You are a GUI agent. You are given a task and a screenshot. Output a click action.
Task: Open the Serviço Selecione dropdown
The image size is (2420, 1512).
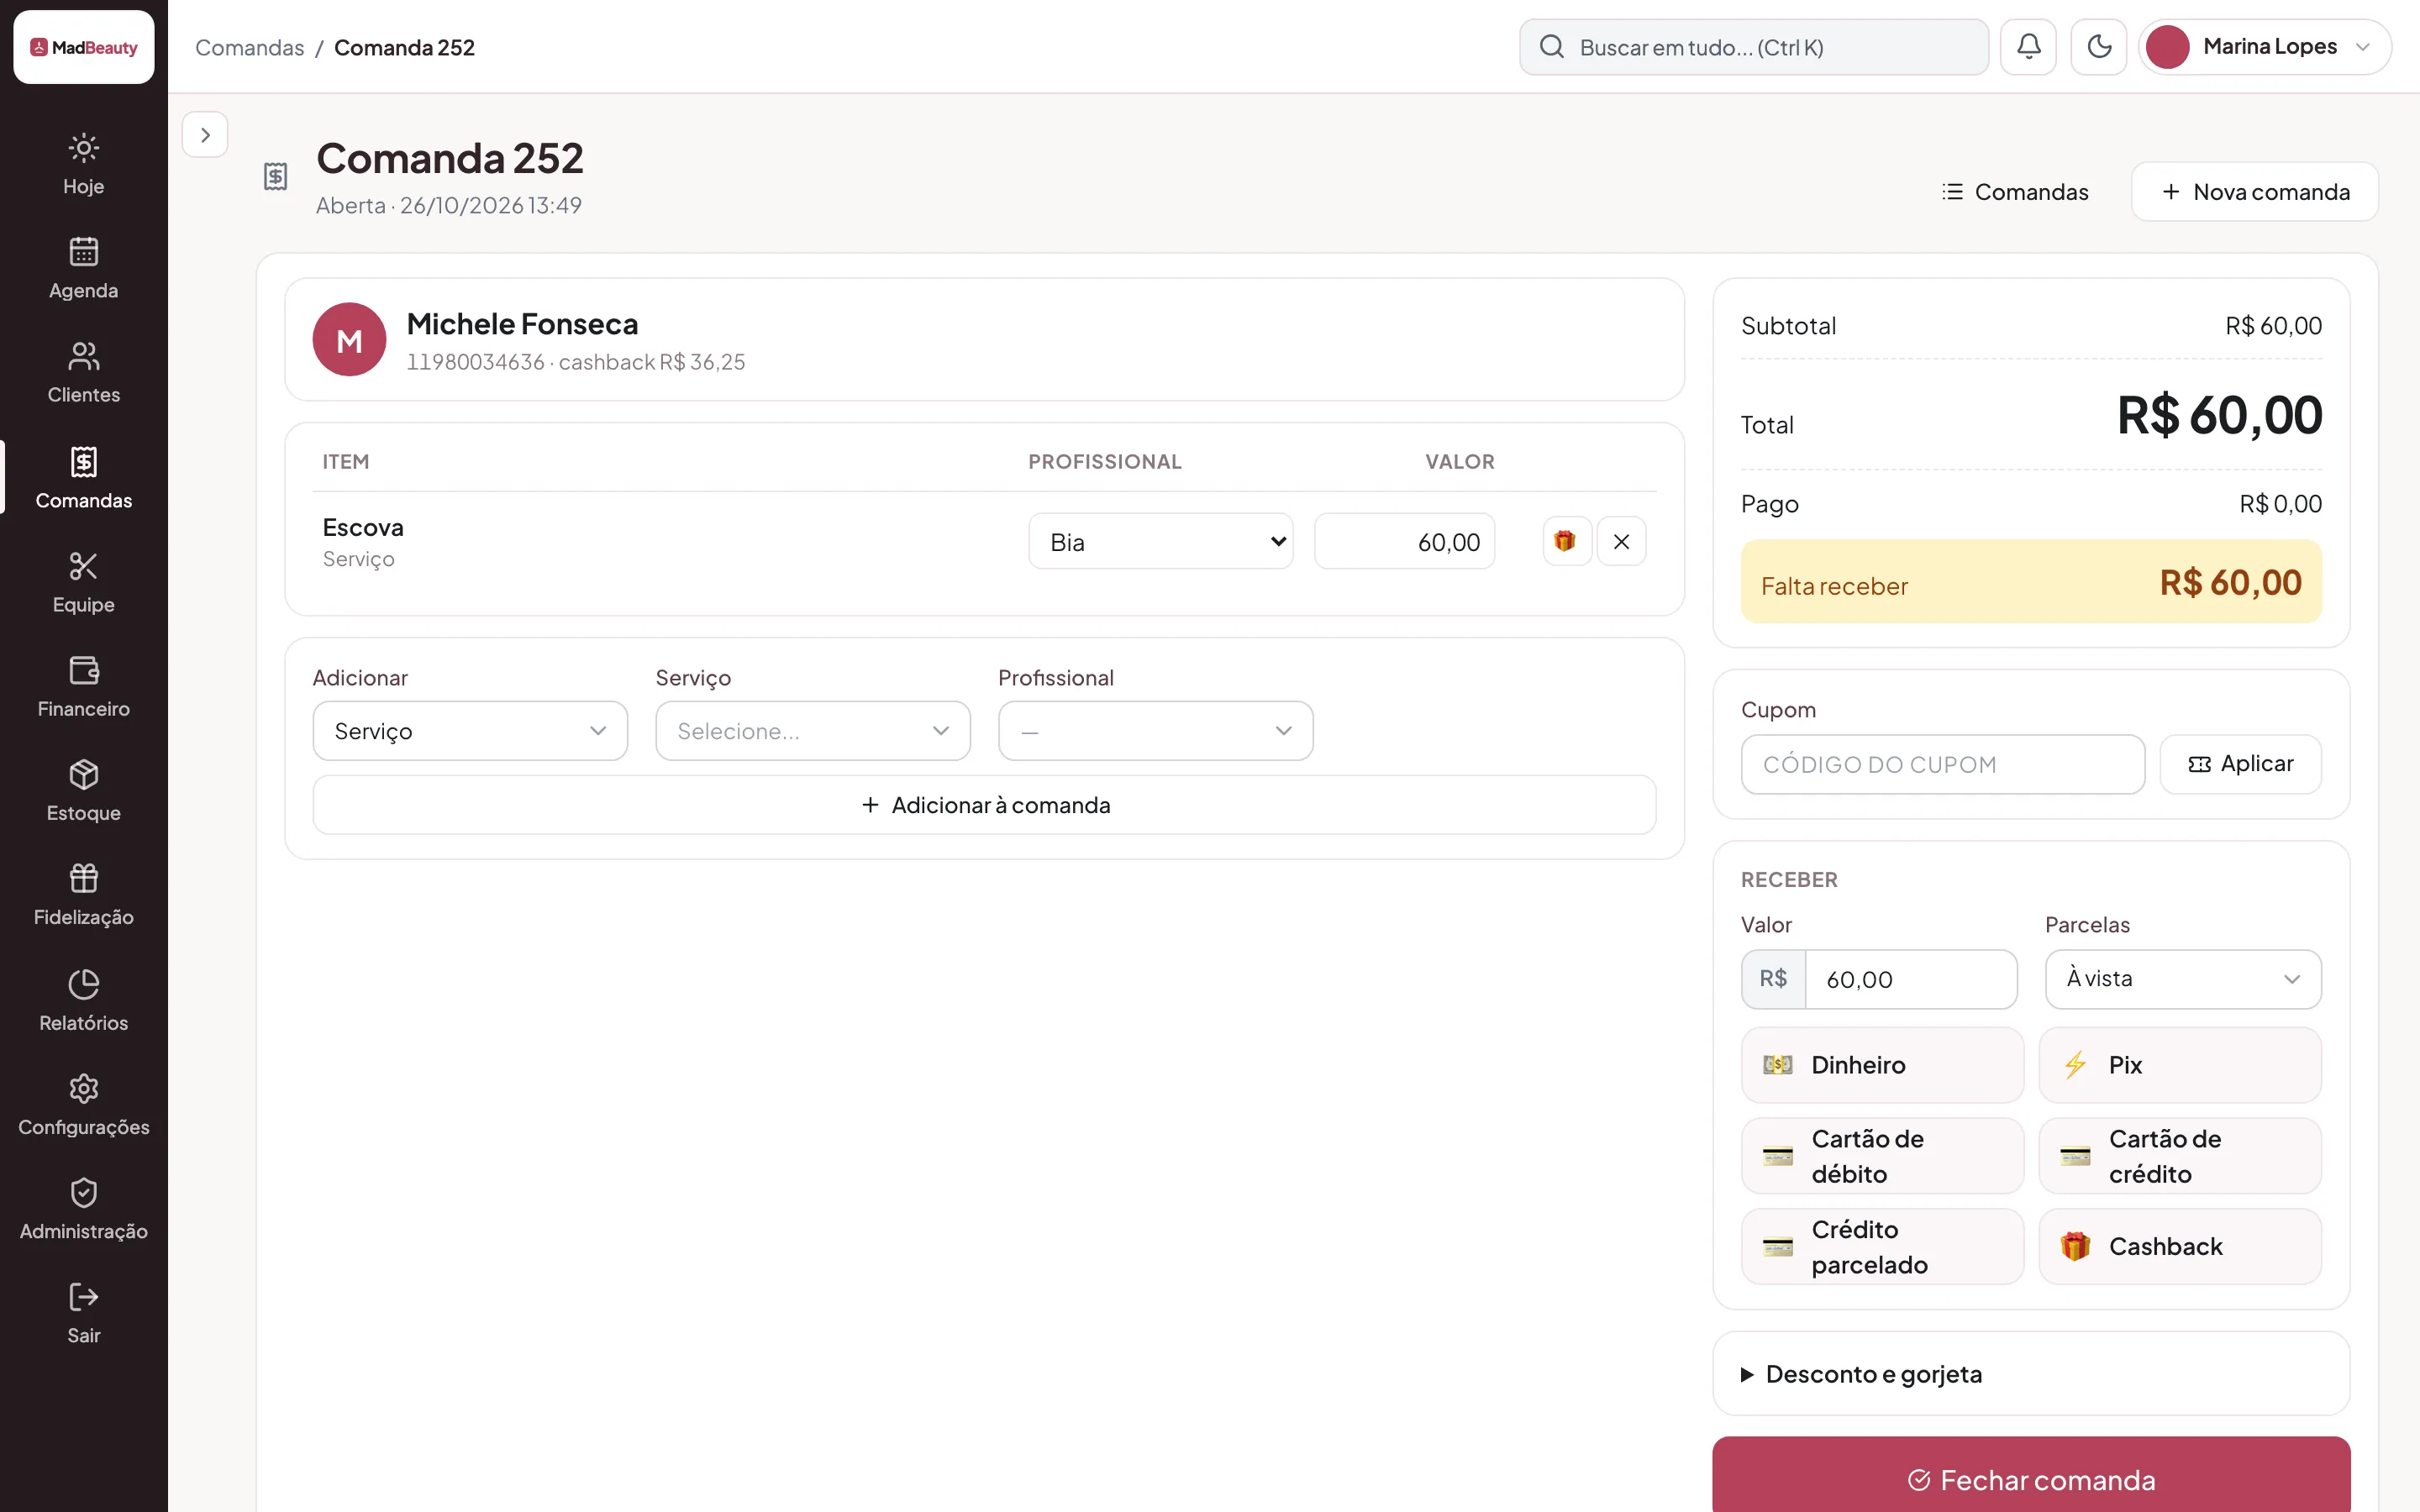[813, 731]
